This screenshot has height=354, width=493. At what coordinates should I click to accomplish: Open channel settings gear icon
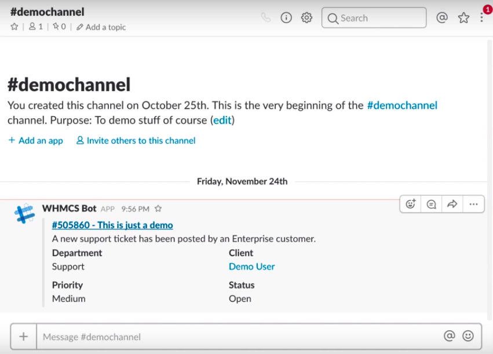306,18
